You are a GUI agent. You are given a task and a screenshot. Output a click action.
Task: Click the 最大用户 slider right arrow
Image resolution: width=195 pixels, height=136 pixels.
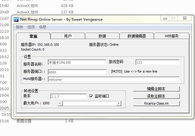(x=119, y=103)
